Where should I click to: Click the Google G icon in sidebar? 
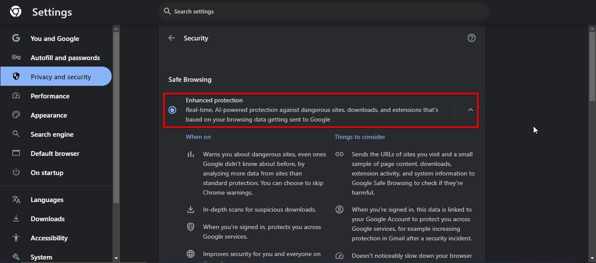(16, 38)
